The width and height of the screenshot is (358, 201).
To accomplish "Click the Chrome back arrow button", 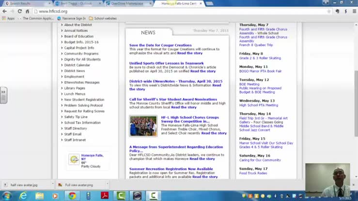I will click(x=5, y=11).
